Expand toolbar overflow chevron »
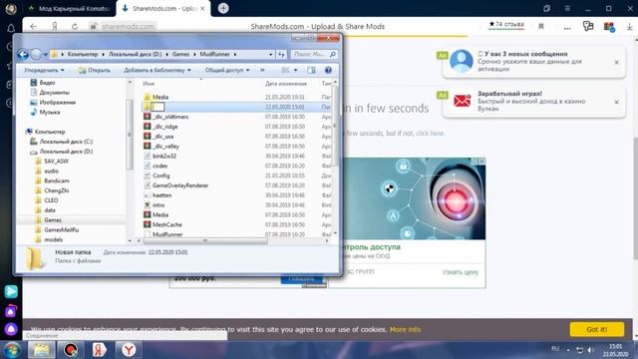Image resolution: width=638 pixels, height=359 pixels. (262, 70)
